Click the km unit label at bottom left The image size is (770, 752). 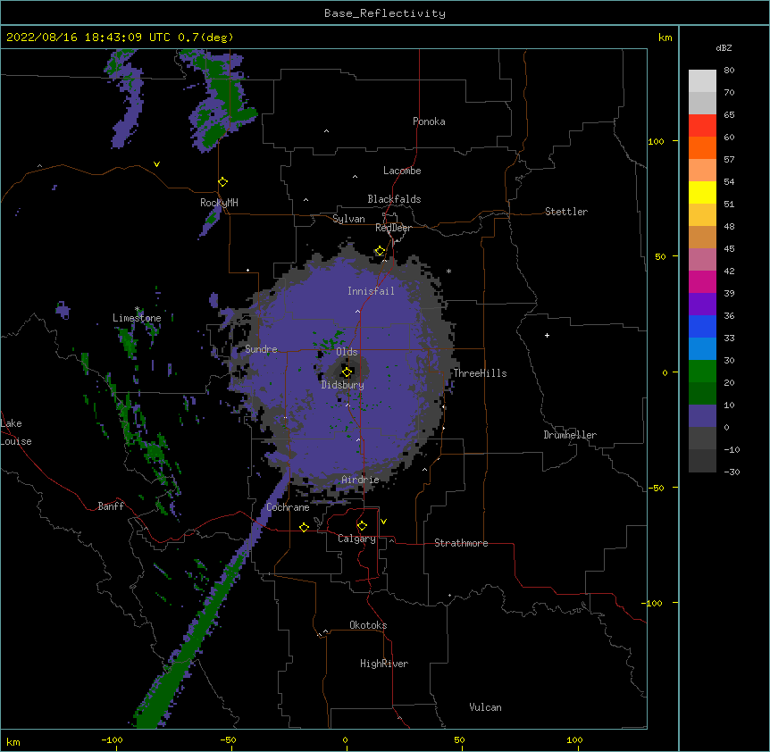pyautogui.click(x=13, y=741)
